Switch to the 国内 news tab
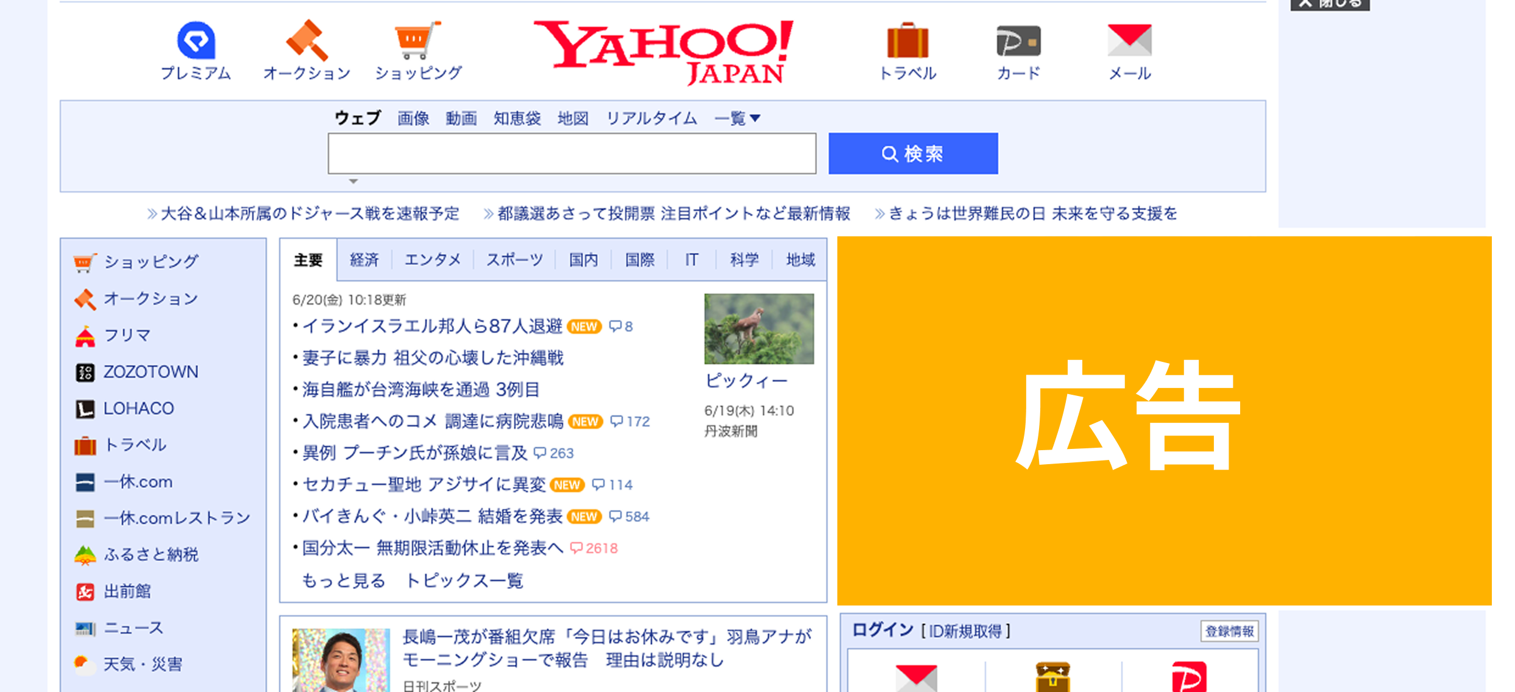This screenshot has width=1515, height=692. 583,260
